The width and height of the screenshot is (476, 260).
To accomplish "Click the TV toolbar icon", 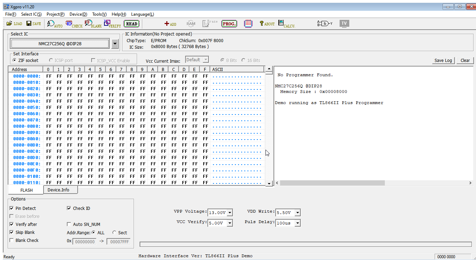I will [344, 23].
